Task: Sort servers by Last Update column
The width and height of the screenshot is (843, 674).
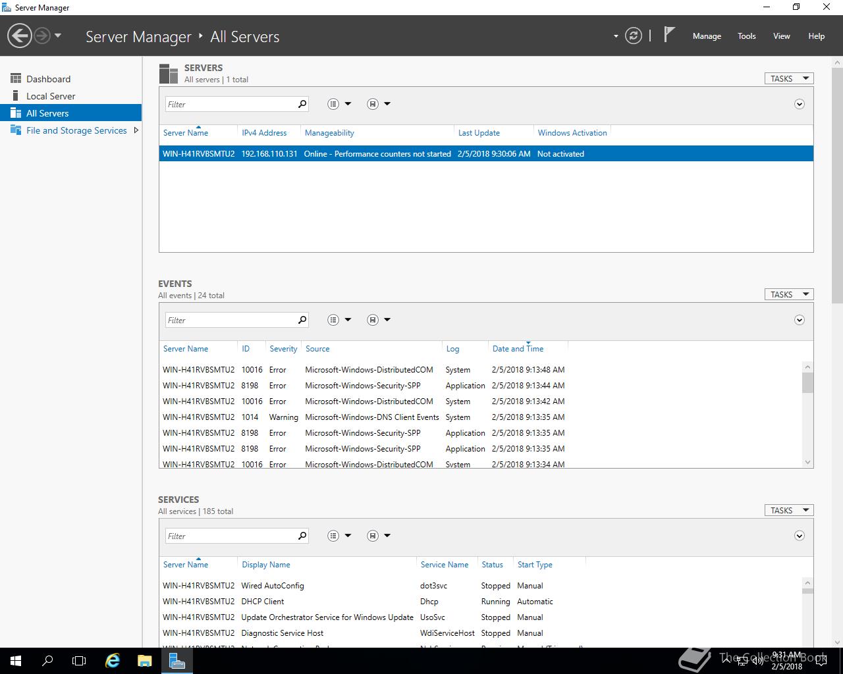Action: pyautogui.click(x=479, y=133)
